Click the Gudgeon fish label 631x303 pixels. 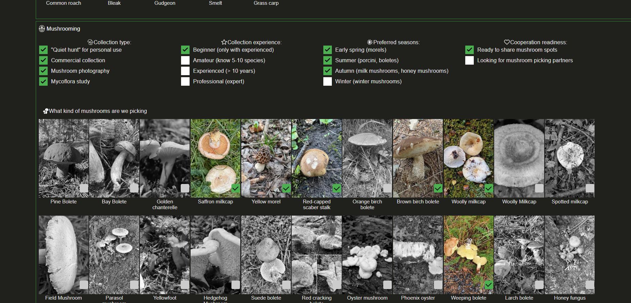[x=165, y=3]
